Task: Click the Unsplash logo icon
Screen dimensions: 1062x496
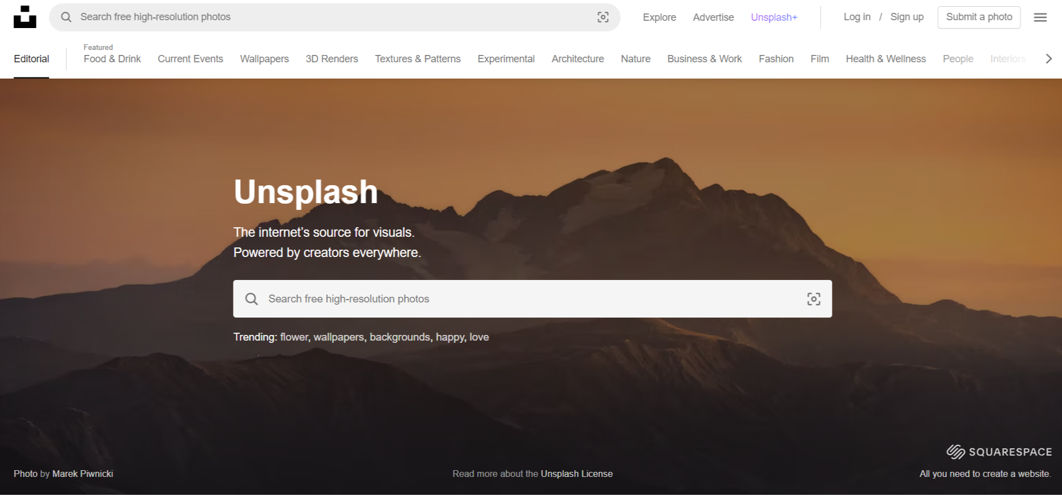Action: tap(25, 17)
